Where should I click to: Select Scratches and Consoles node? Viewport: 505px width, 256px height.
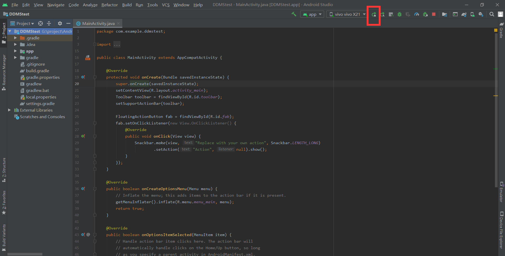pyautogui.click(x=39, y=117)
